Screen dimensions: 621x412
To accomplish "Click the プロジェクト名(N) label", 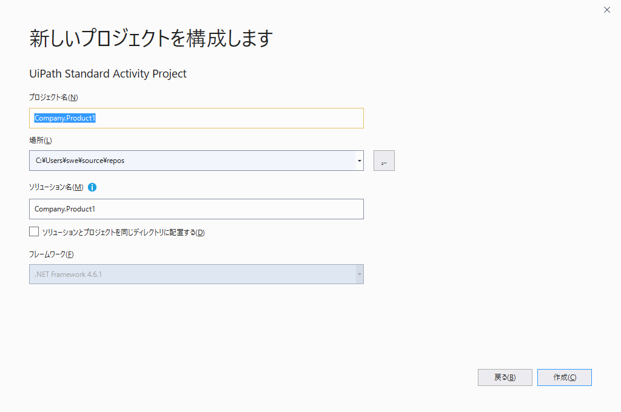I will (53, 98).
